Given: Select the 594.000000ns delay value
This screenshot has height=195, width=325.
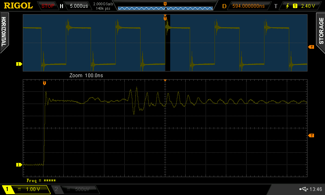Looking at the screenshot, I should pyautogui.click(x=249, y=6).
